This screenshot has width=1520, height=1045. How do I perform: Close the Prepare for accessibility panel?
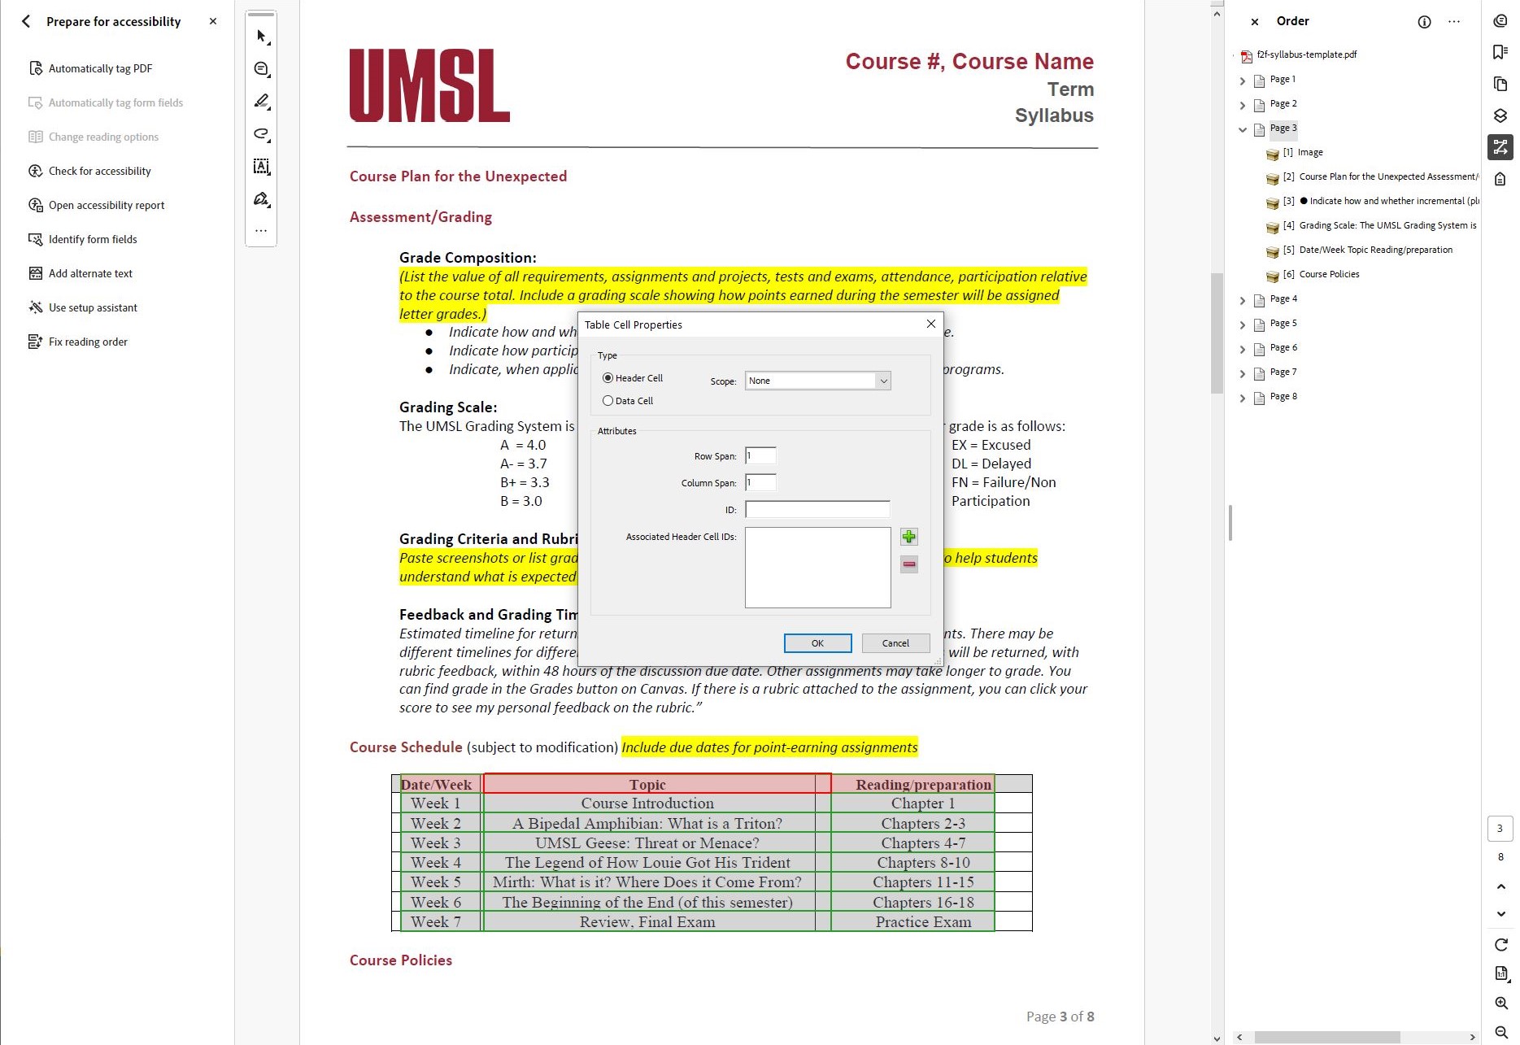[213, 21]
